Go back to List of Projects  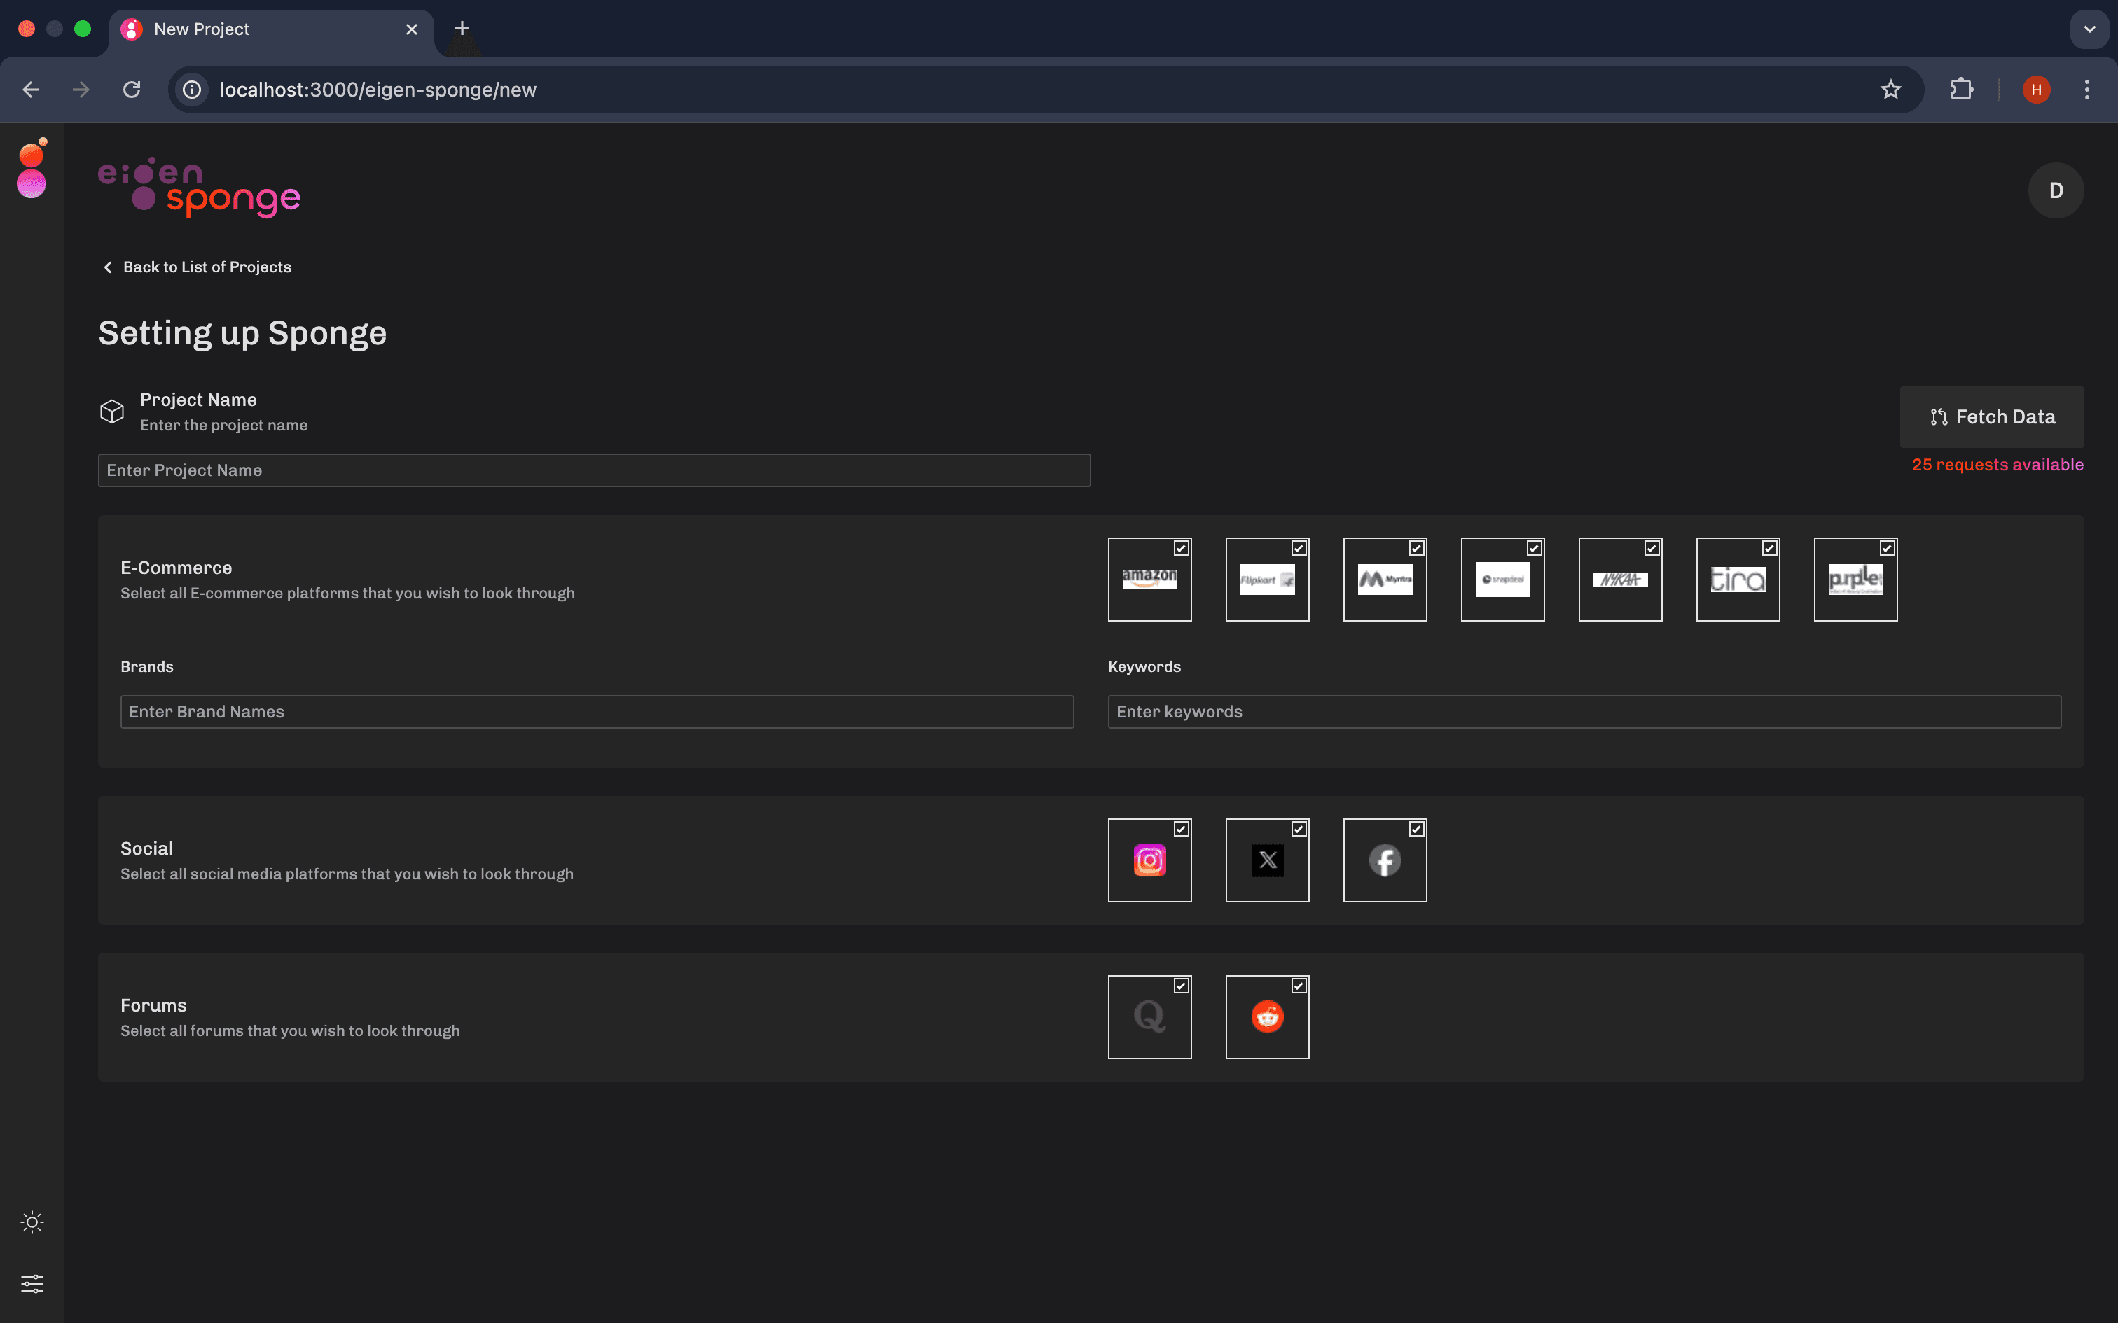coord(198,267)
